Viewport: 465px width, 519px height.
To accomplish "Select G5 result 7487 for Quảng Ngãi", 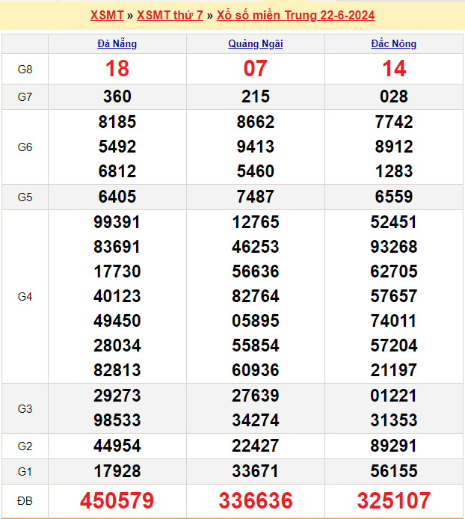I will 256,197.
